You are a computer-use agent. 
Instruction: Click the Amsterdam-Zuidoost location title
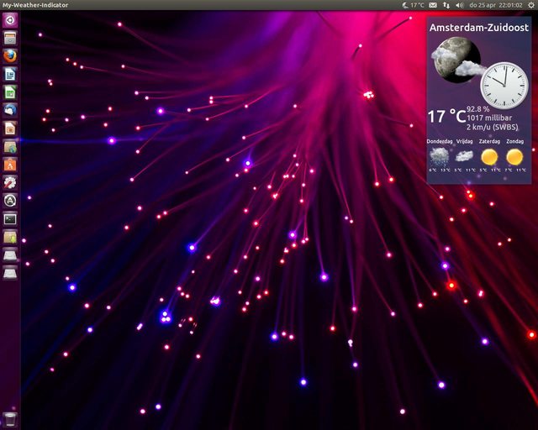point(479,28)
